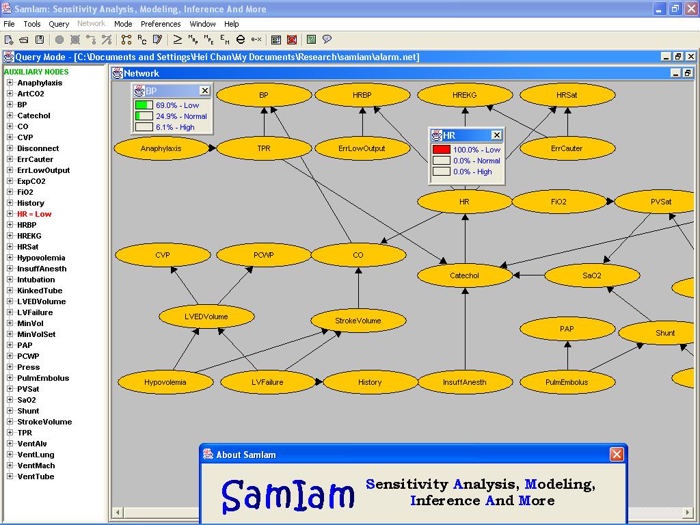Viewport: 700px width, 525px height.
Task: Open the EM learning tool
Action: click(x=224, y=40)
